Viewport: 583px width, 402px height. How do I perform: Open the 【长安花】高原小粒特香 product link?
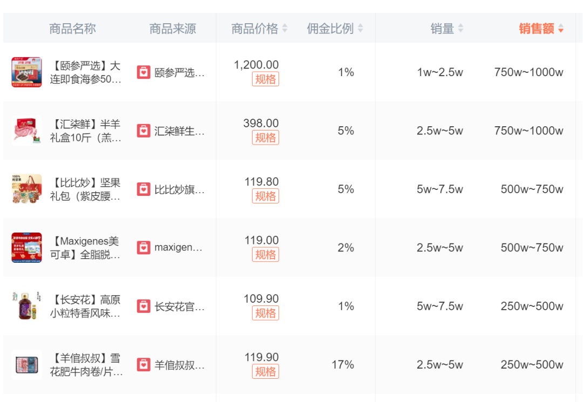tap(85, 306)
